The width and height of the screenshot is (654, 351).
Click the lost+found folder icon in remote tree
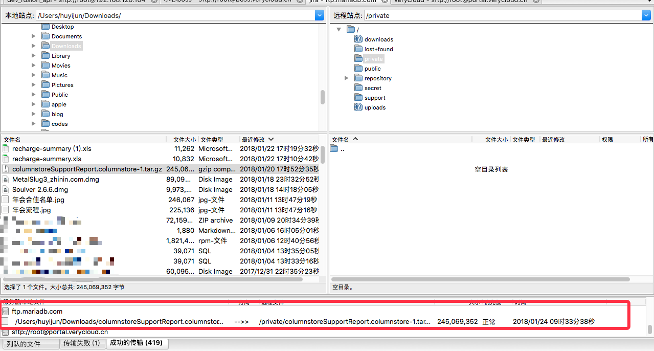[358, 49]
